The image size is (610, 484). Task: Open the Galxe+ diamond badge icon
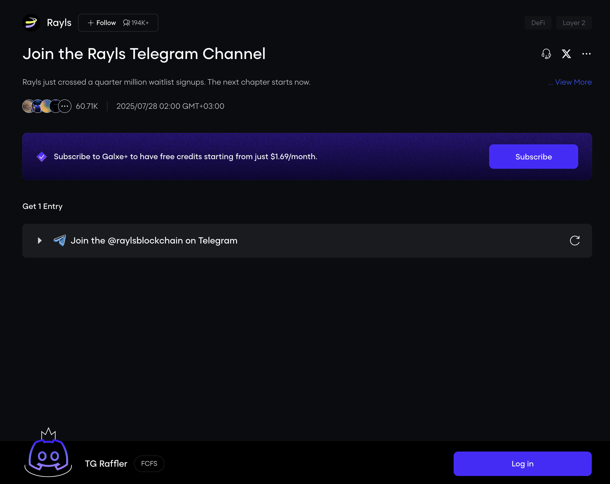tap(41, 157)
